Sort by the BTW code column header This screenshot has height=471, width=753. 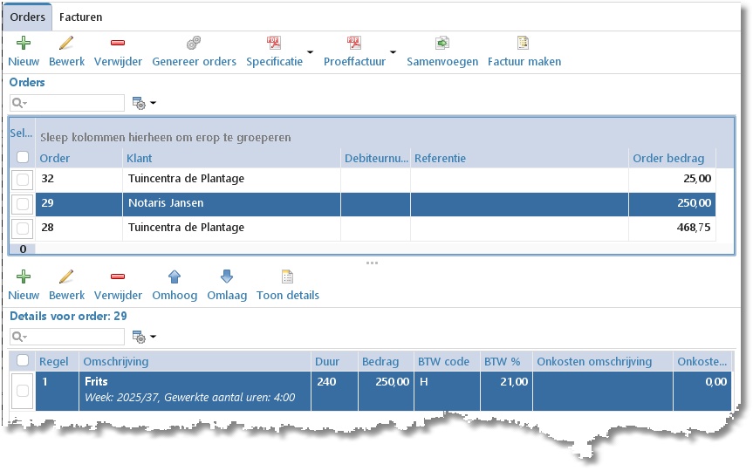click(x=447, y=361)
